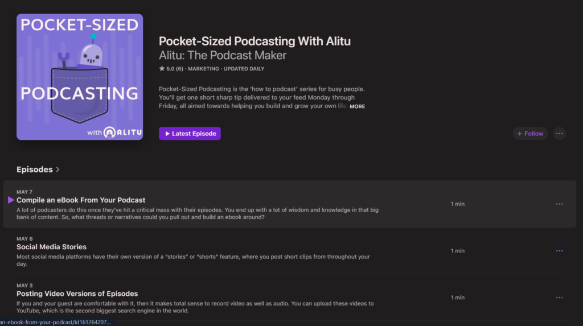The image size is (583, 326).
Task: Click the Posting Video Versions episode description
Action: pos(195,307)
